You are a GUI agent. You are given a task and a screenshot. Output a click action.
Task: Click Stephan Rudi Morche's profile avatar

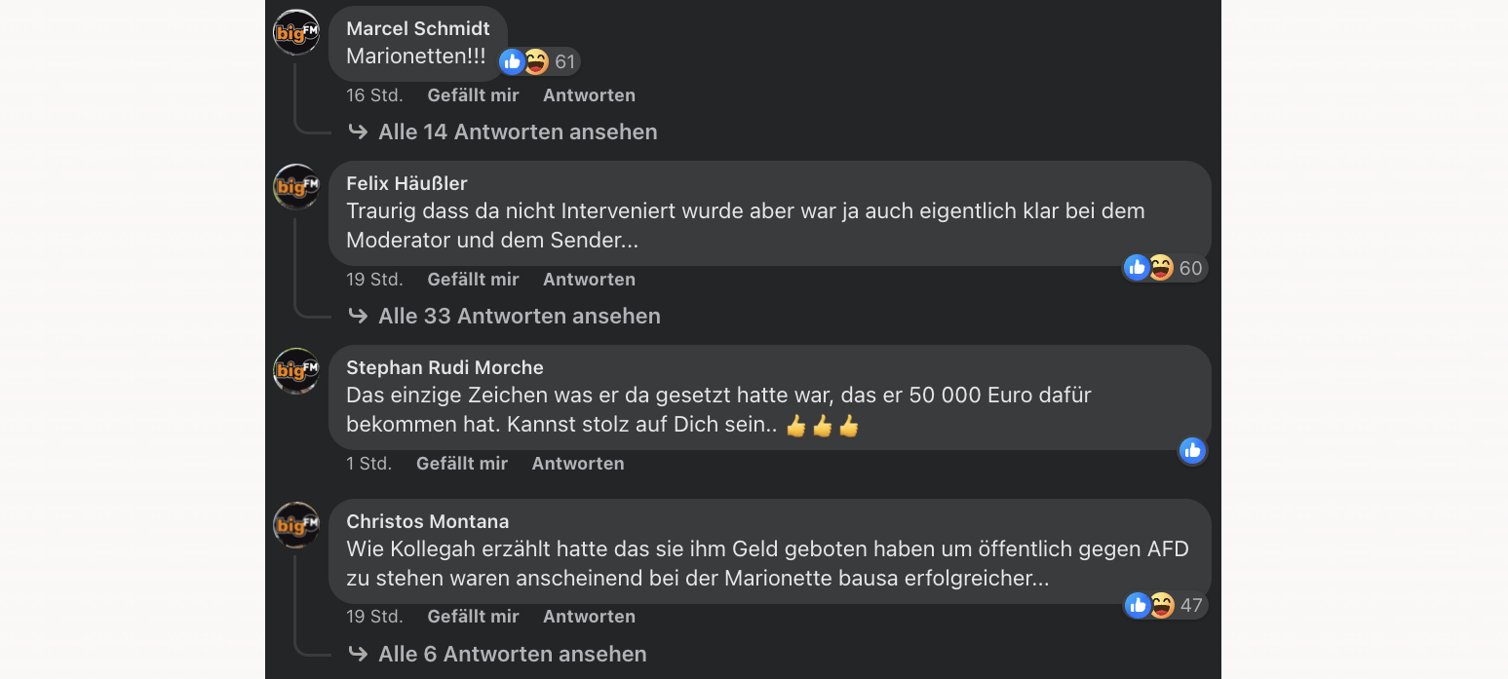295,371
